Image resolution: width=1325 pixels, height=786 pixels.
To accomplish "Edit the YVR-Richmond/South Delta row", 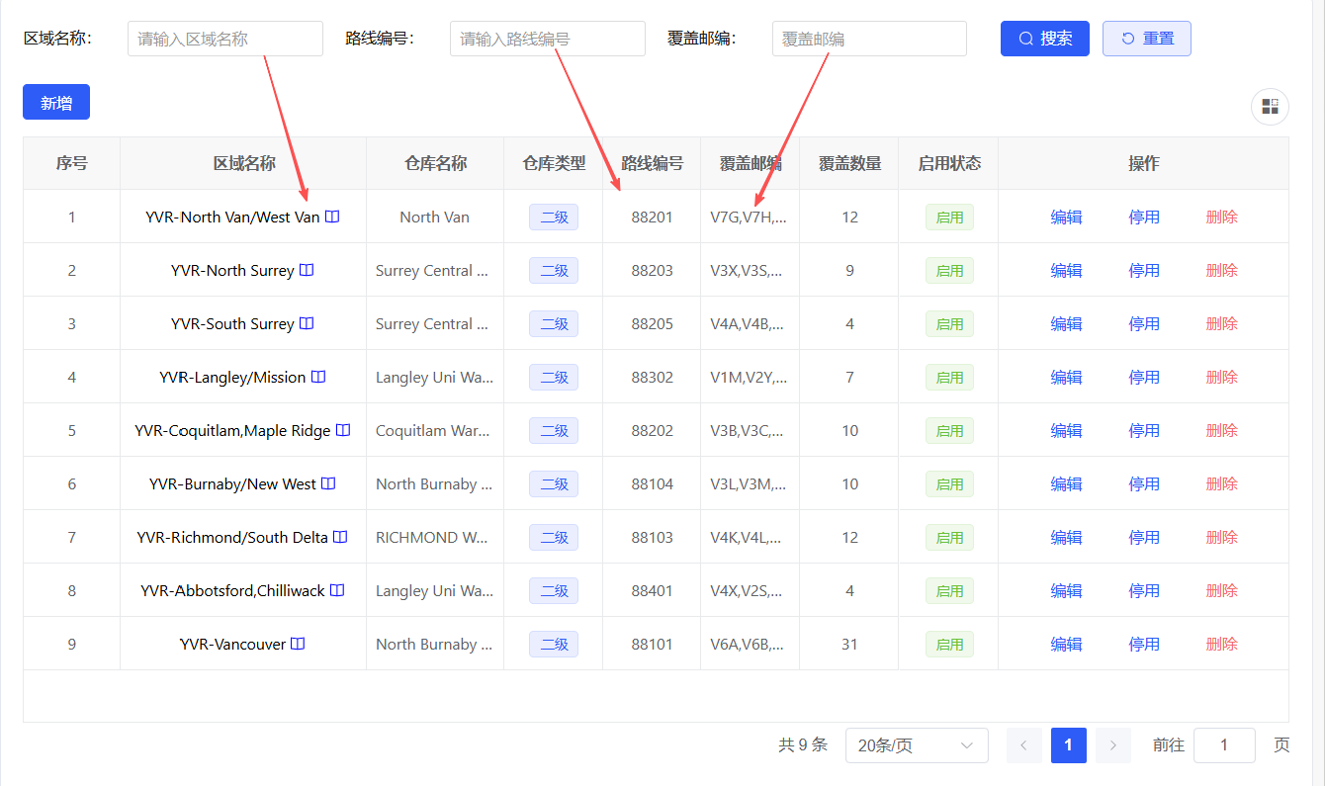I will click(x=1066, y=537).
